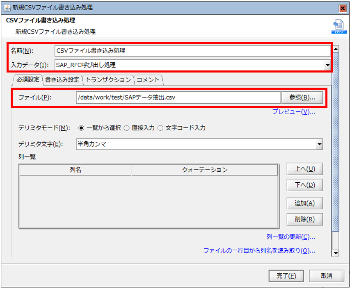The image size is (350, 288).
Task: Close the dialog with the X button
Action: [x=342, y=8]
